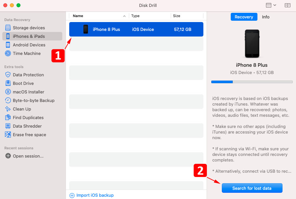Screen dimensions: 296x199
Task: Click the plus icon for Import iOS backup
Action: [x=72, y=195]
